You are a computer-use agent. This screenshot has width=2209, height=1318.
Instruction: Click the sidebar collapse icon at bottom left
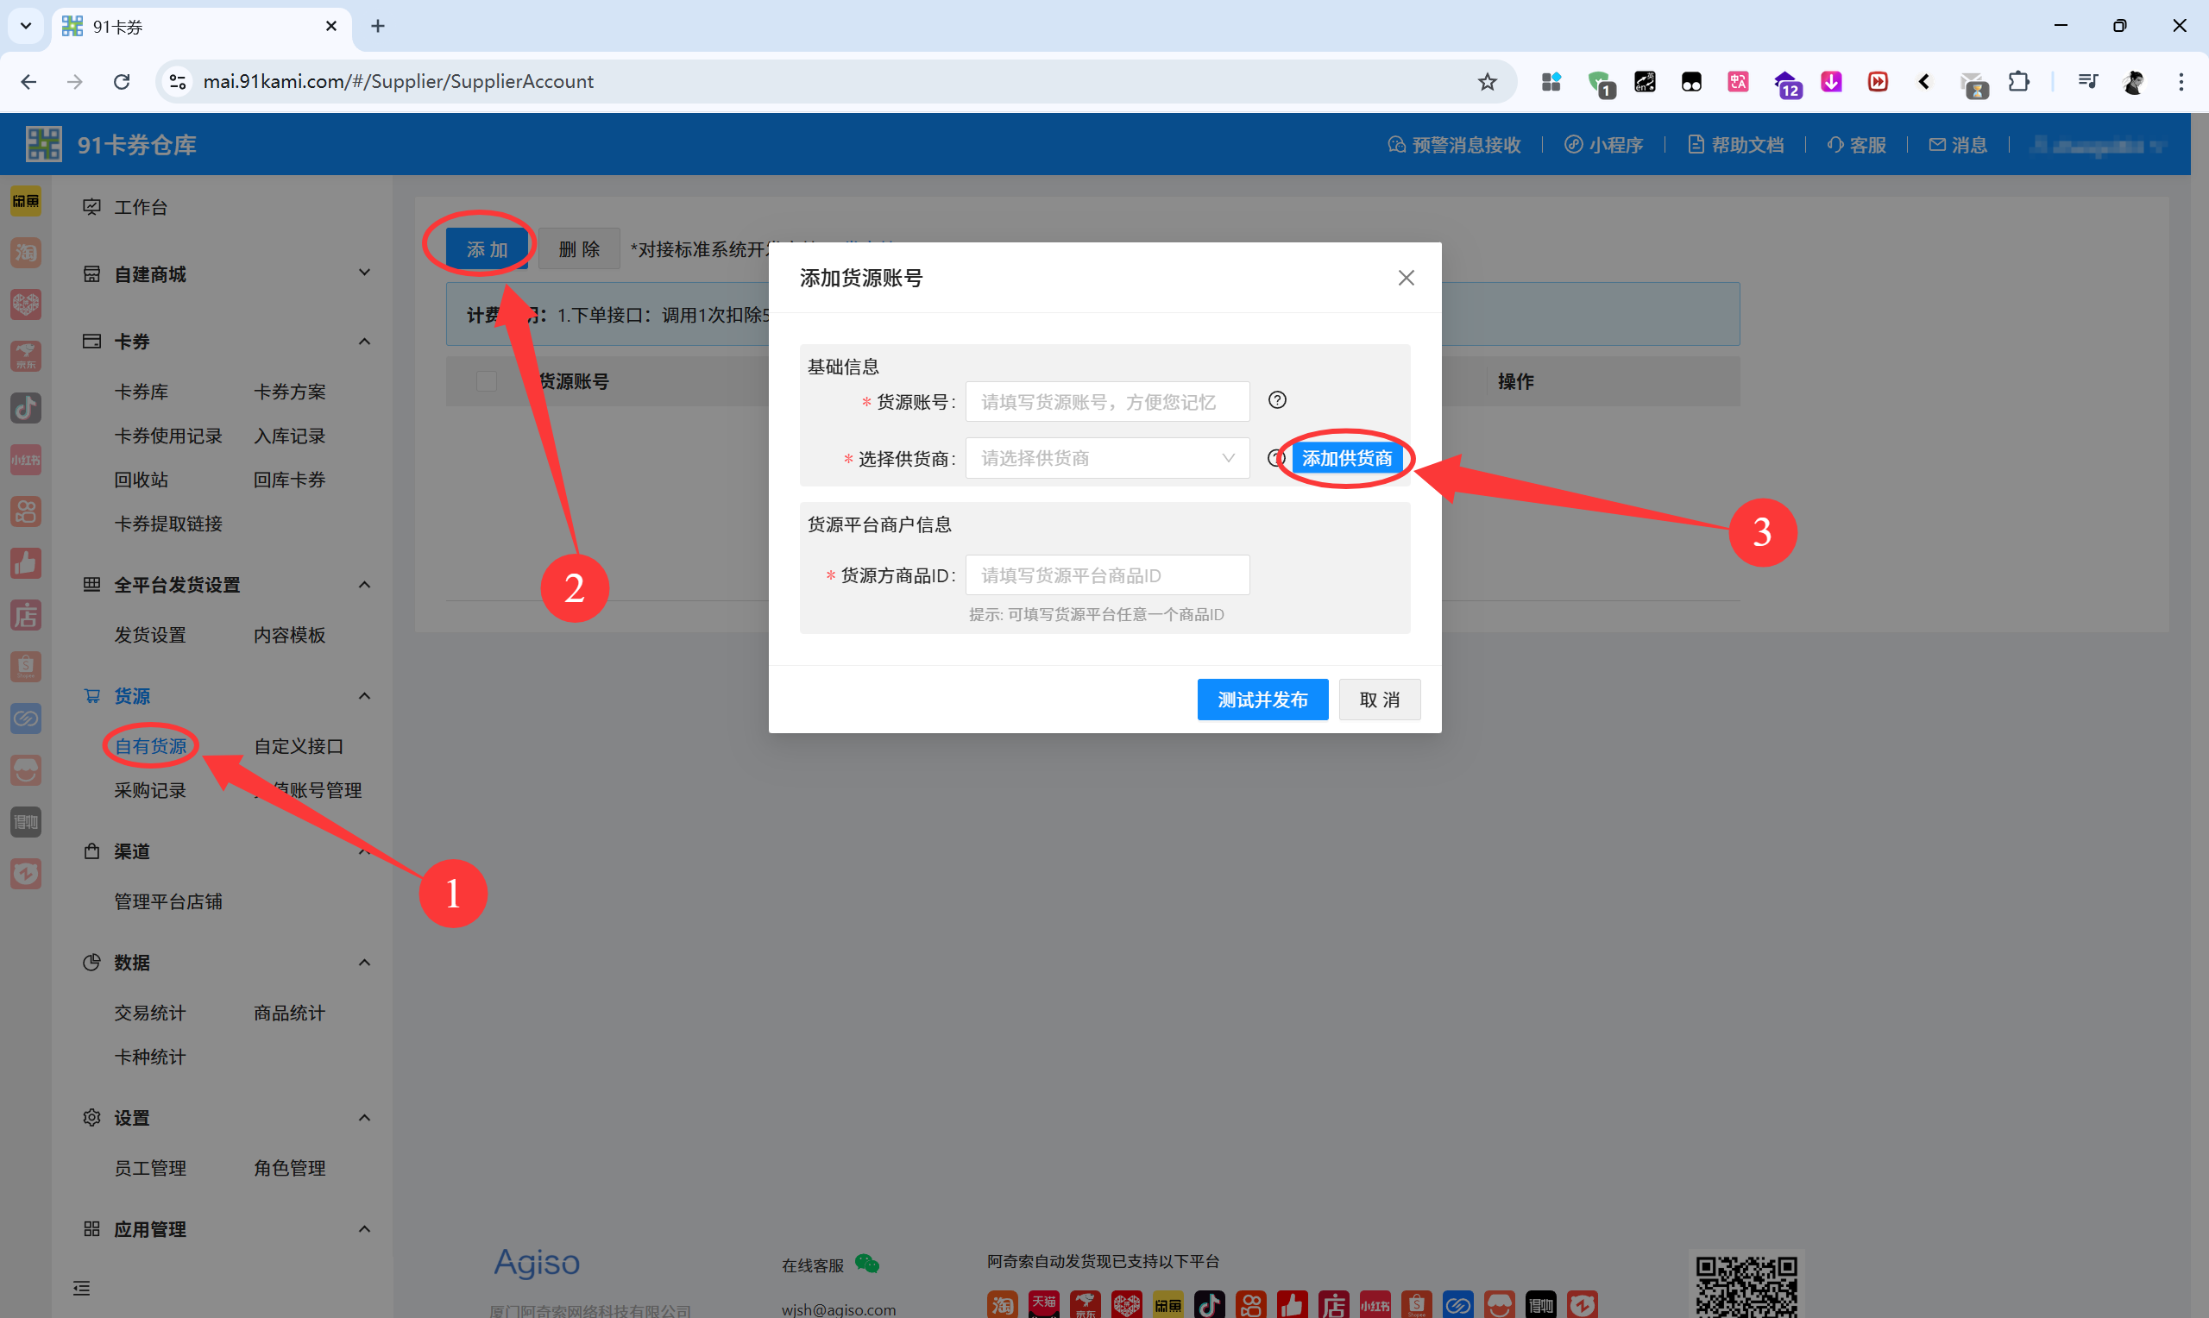[82, 1288]
